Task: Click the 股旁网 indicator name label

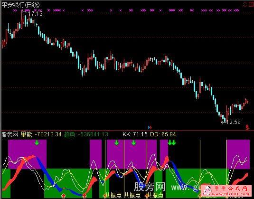Action: (x=10, y=134)
